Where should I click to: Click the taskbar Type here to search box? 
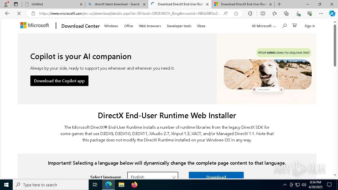coord(51,185)
